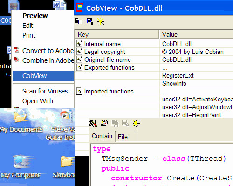Click the icon beside Exported functions
Image resolution: width=233 pixels, height=186 pixels.
click(x=79, y=68)
